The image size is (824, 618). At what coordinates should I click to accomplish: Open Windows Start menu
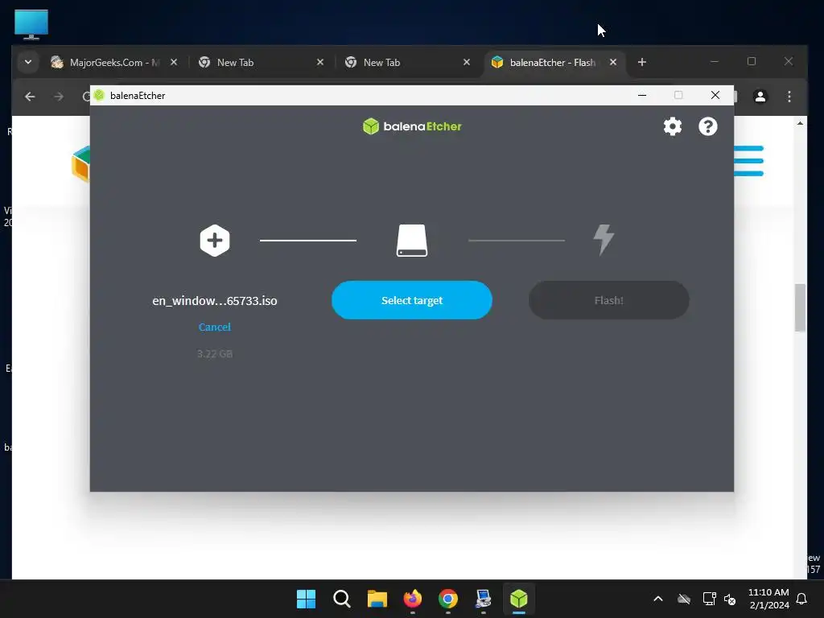pos(306,599)
